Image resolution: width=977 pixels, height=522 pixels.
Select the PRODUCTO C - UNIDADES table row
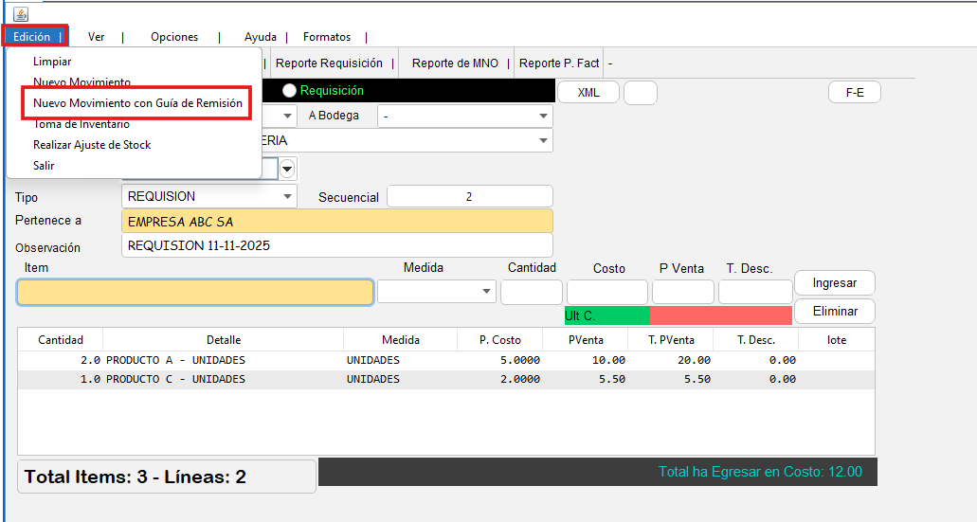click(445, 379)
